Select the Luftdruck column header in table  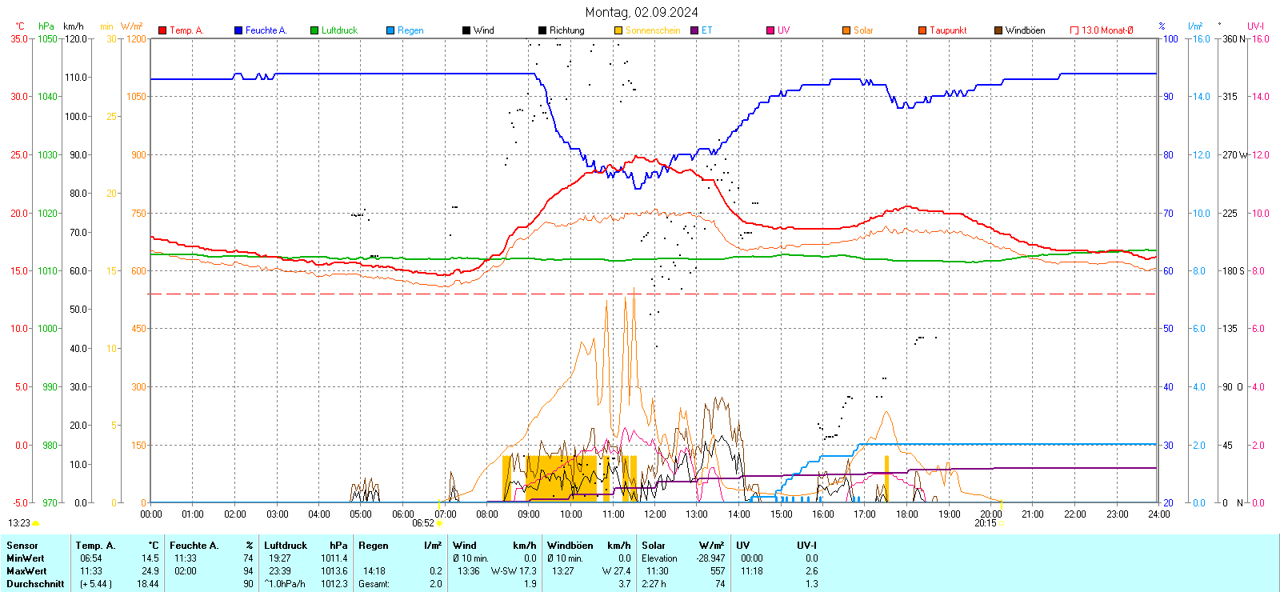(286, 546)
